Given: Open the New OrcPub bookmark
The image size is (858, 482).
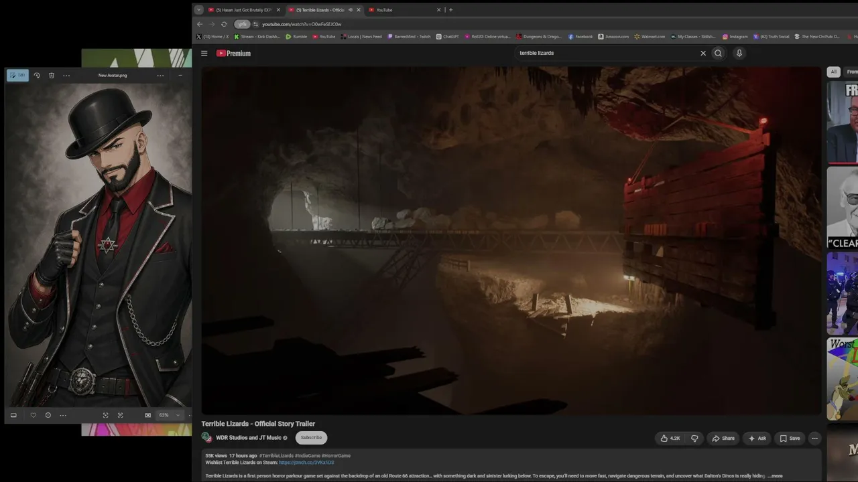Looking at the screenshot, I should pos(817,37).
